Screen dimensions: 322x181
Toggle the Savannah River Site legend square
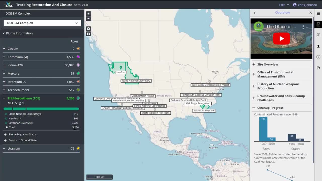(6, 123)
